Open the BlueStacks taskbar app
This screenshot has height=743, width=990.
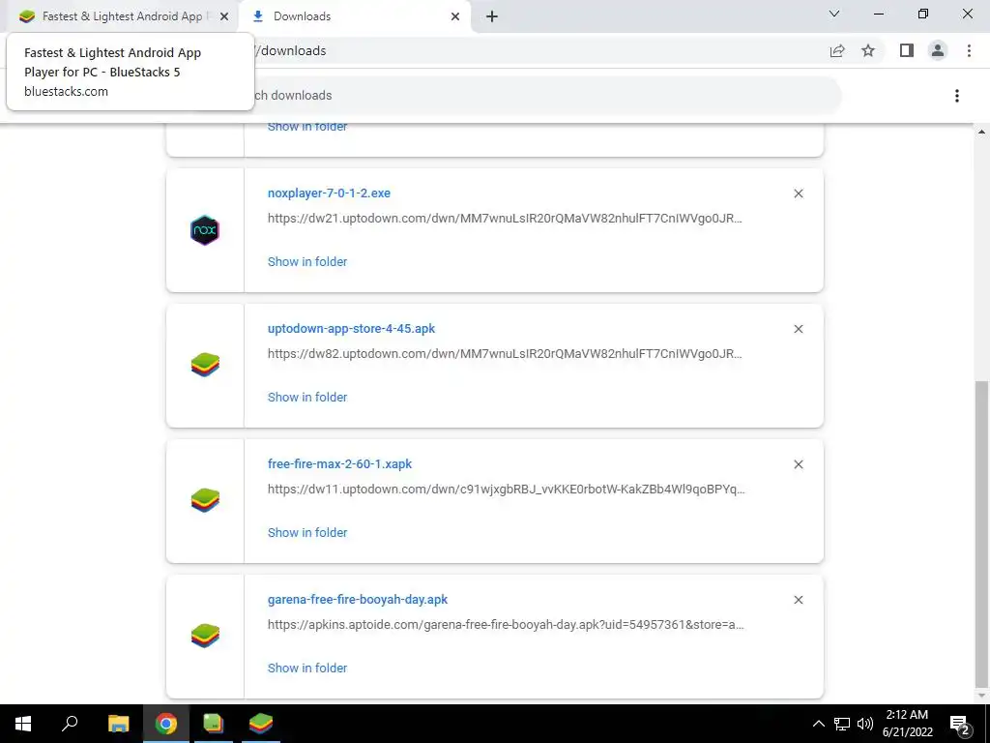(x=261, y=724)
